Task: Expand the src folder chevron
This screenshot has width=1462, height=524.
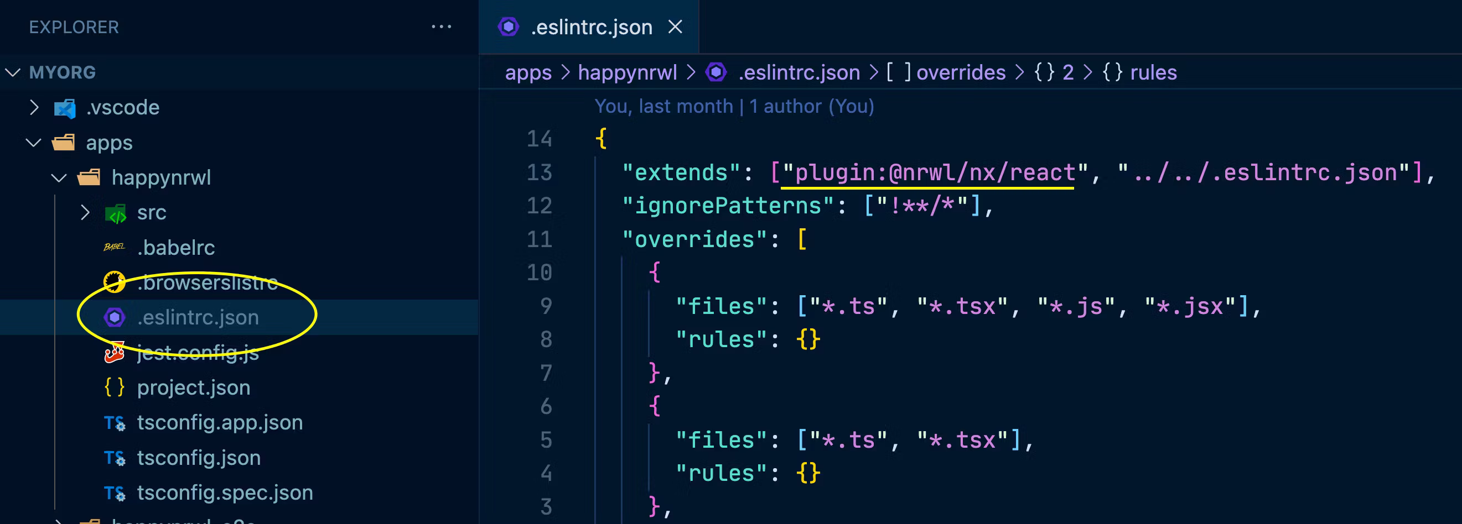Action: click(x=85, y=213)
